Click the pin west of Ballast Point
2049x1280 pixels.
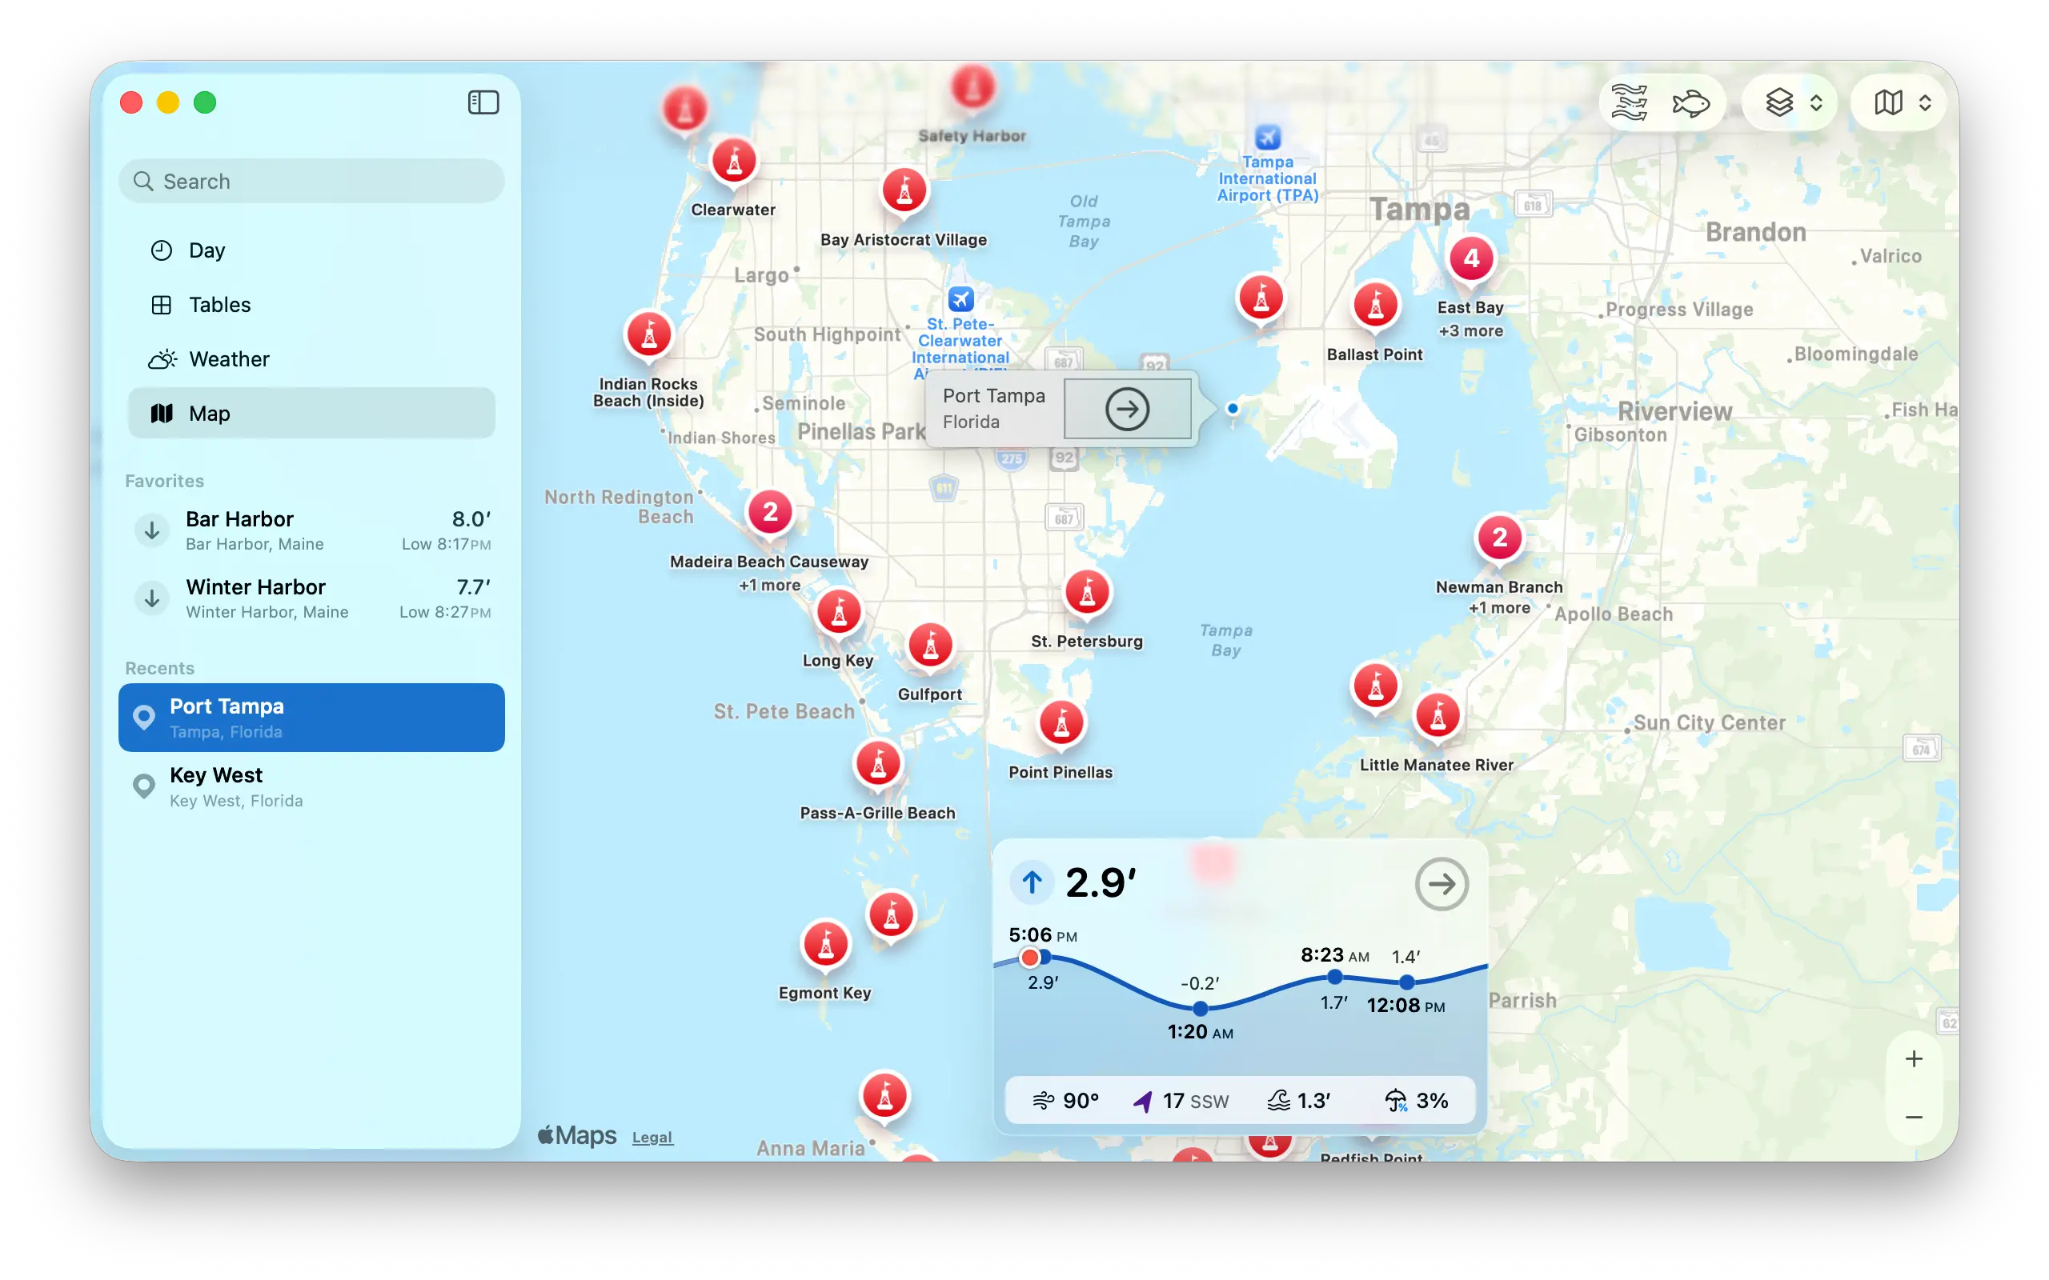click(1261, 299)
